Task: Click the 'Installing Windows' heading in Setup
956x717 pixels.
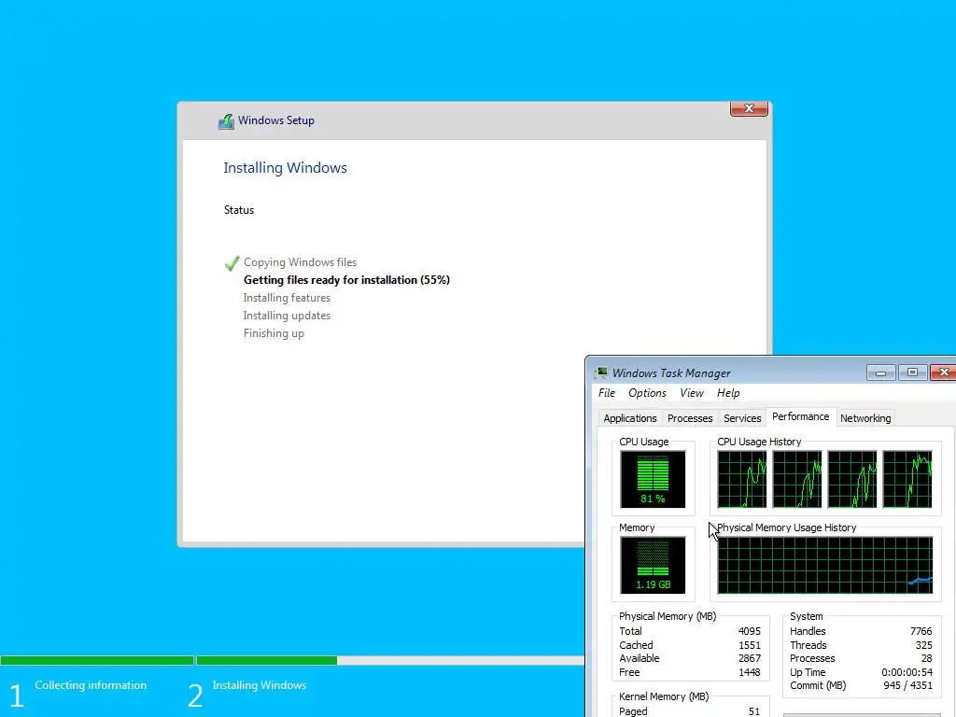Action: [x=285, y=168]
